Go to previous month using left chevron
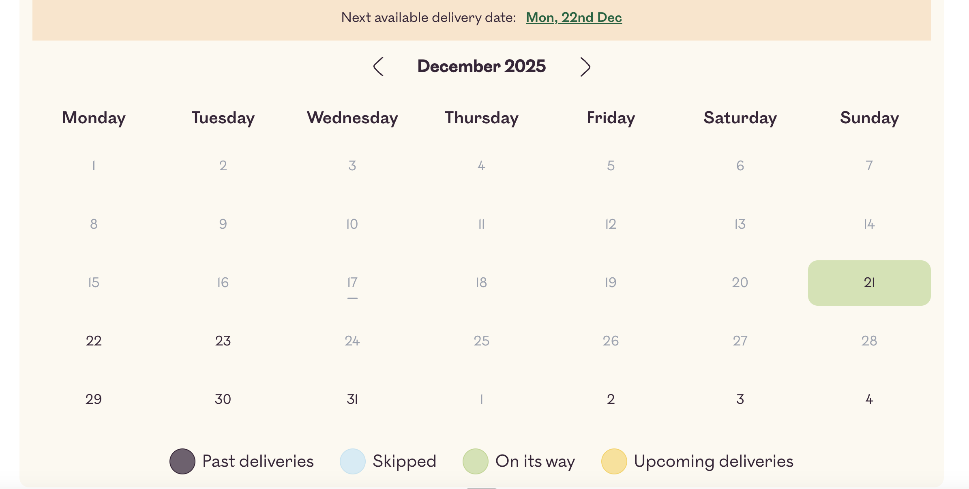This screenshot has height=489, width=969. tap(378, 66)
